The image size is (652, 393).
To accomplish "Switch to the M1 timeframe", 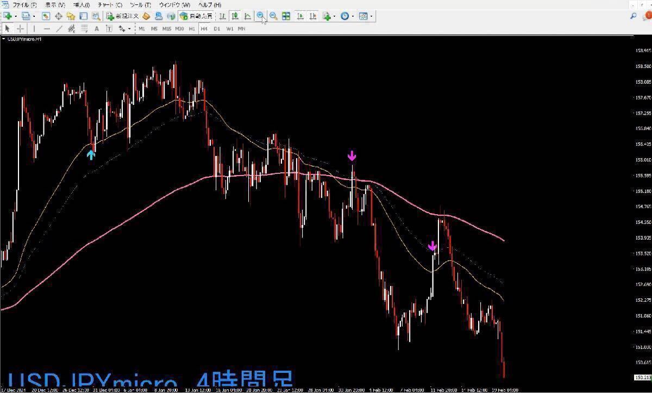I will pos(141,28).
